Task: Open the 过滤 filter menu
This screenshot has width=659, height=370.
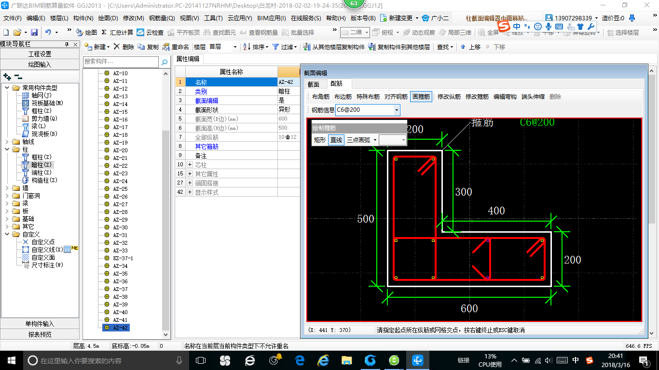Action: click(285, 47)
